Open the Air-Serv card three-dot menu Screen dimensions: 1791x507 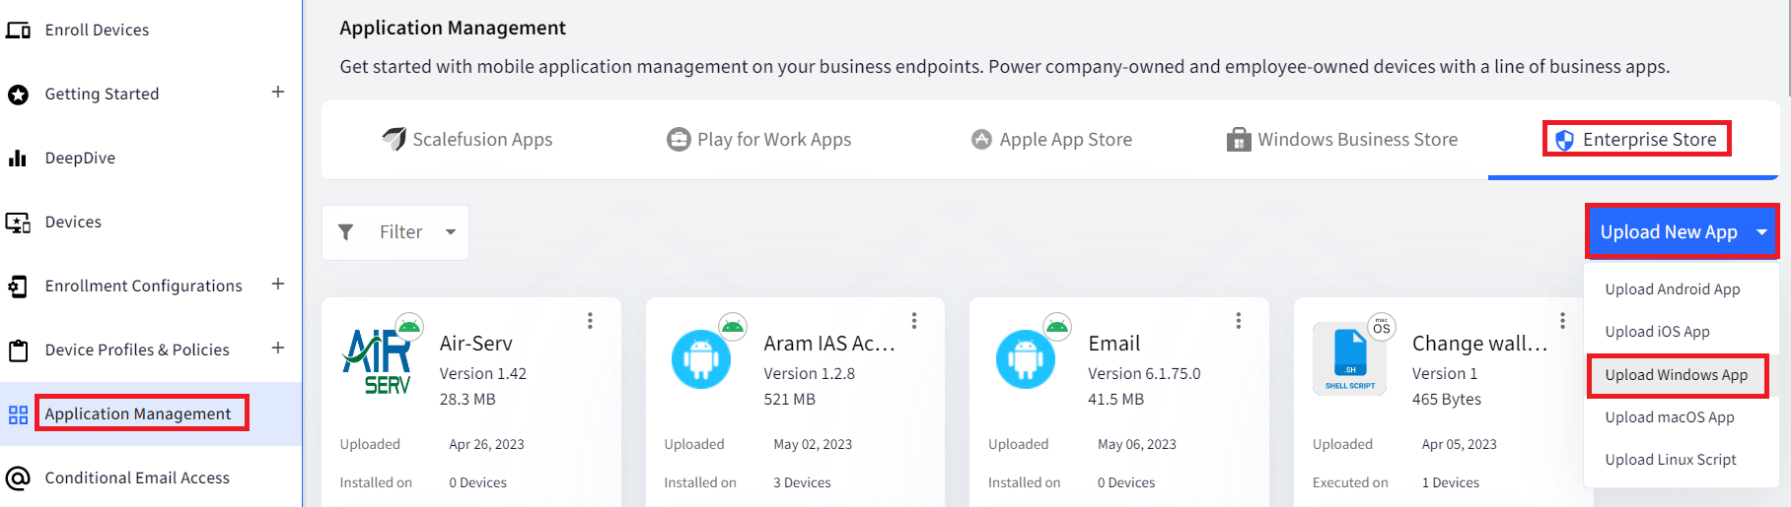coord(590,321)
